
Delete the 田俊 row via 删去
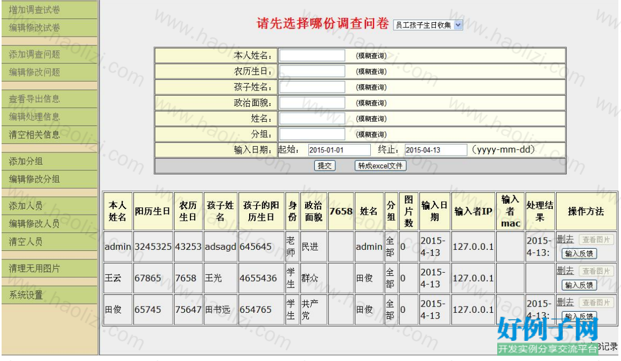point(565,302)
